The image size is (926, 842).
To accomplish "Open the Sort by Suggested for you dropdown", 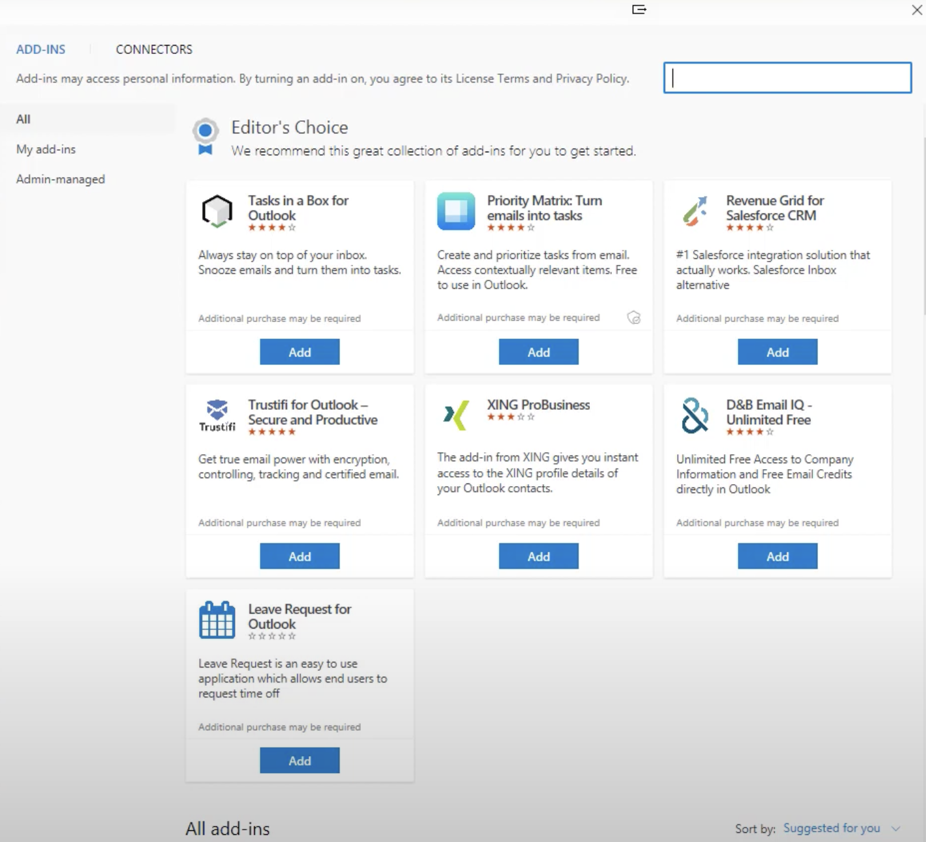I will coord(841,828).
